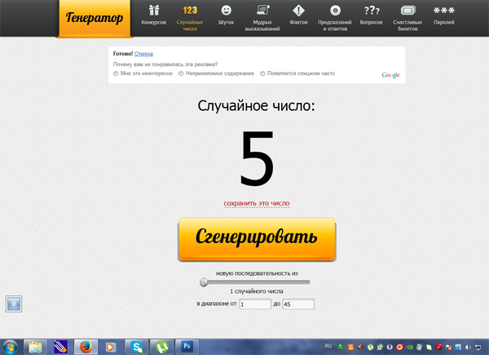Click the orange Сгенерировать button
Viewport: 489px width, 355px height.
coord(257,239)
